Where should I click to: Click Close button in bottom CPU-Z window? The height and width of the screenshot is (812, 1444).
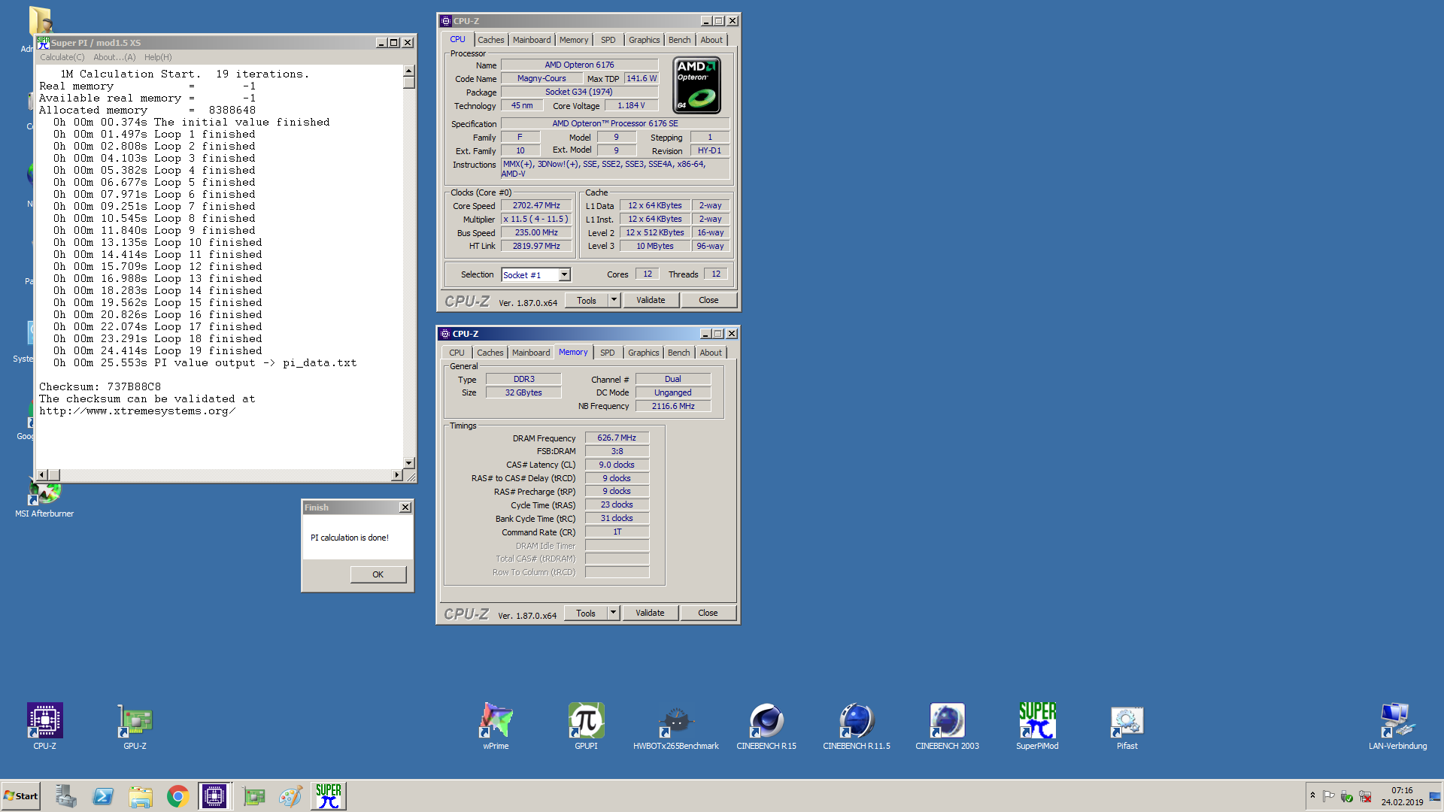(707, 613)
